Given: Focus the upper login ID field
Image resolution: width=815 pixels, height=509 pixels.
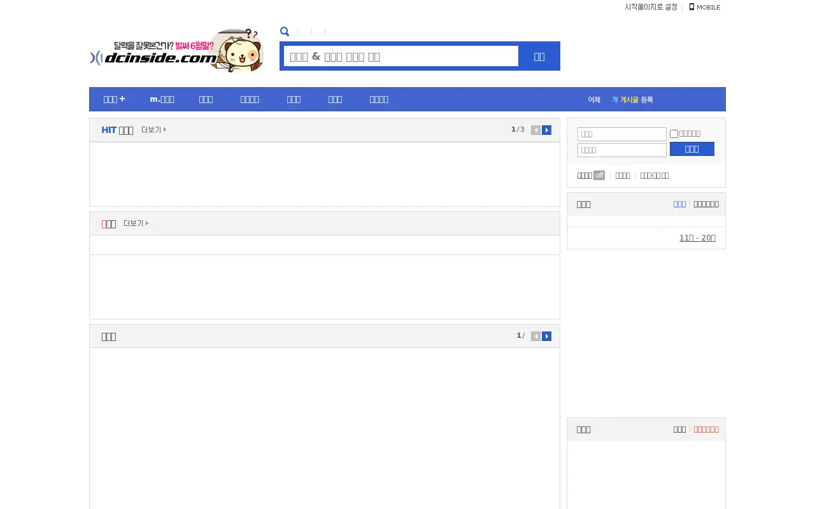Looking at the screenshot, I should pyautogui.click(x=622, y=134).
